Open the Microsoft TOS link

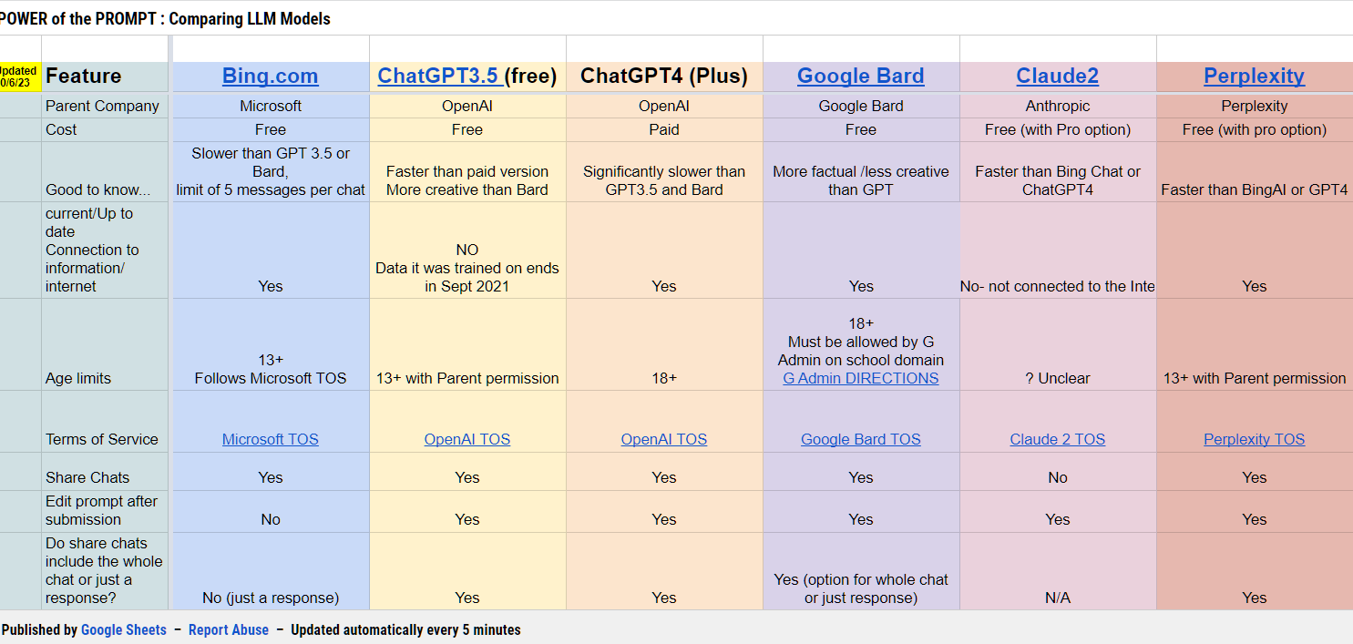(271, 439)
